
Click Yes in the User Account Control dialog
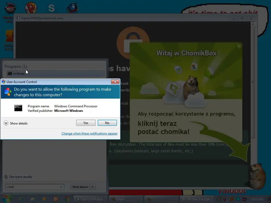(x=86, y=123)
